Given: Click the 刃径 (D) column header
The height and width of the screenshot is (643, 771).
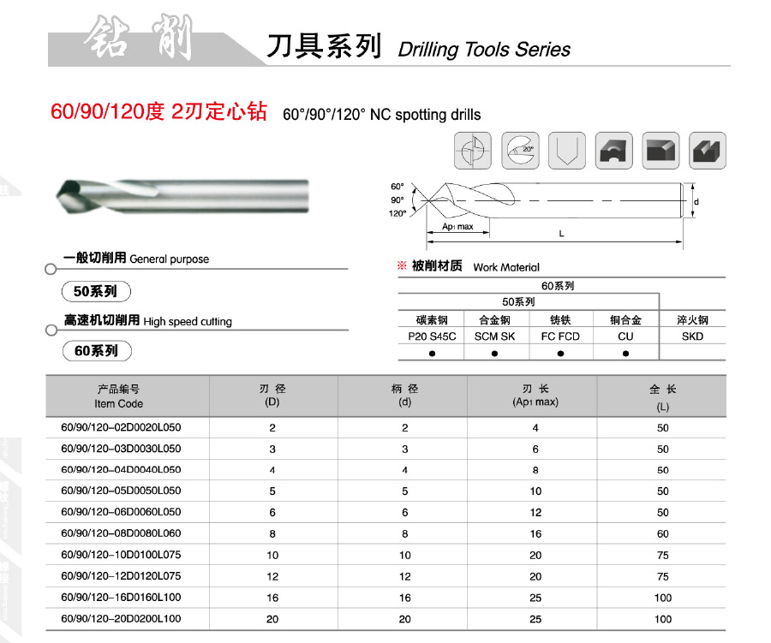Looking at the screenshot, I should pyautogui.click(x=272, y=396).
